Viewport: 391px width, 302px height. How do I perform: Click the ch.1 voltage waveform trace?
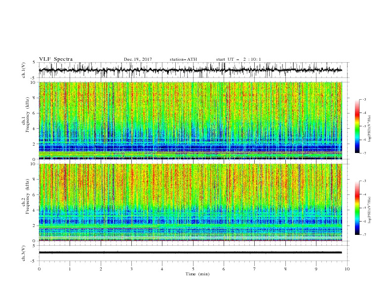tap(190, 70)
